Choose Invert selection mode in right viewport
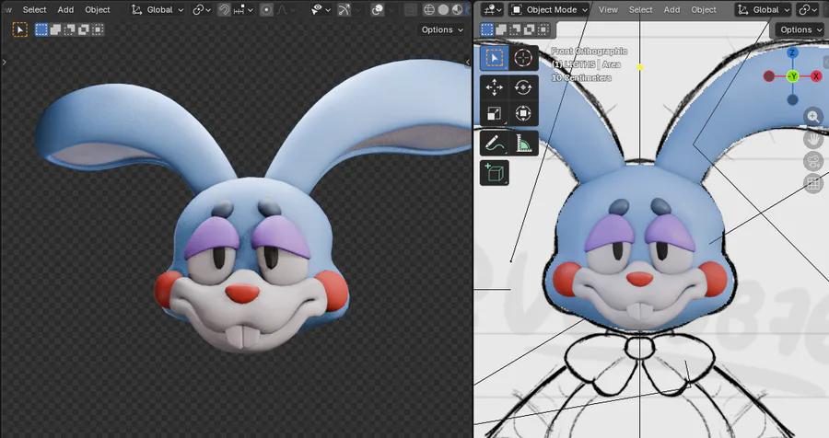This screenshot has height=438, width=829. point(530,29)
